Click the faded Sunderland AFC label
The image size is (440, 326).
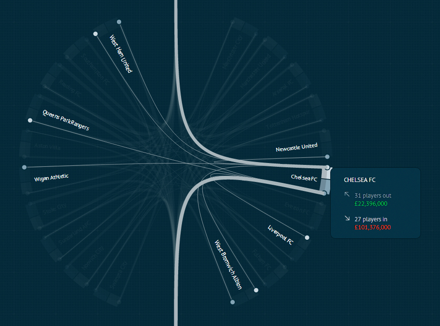click(75, 233)
